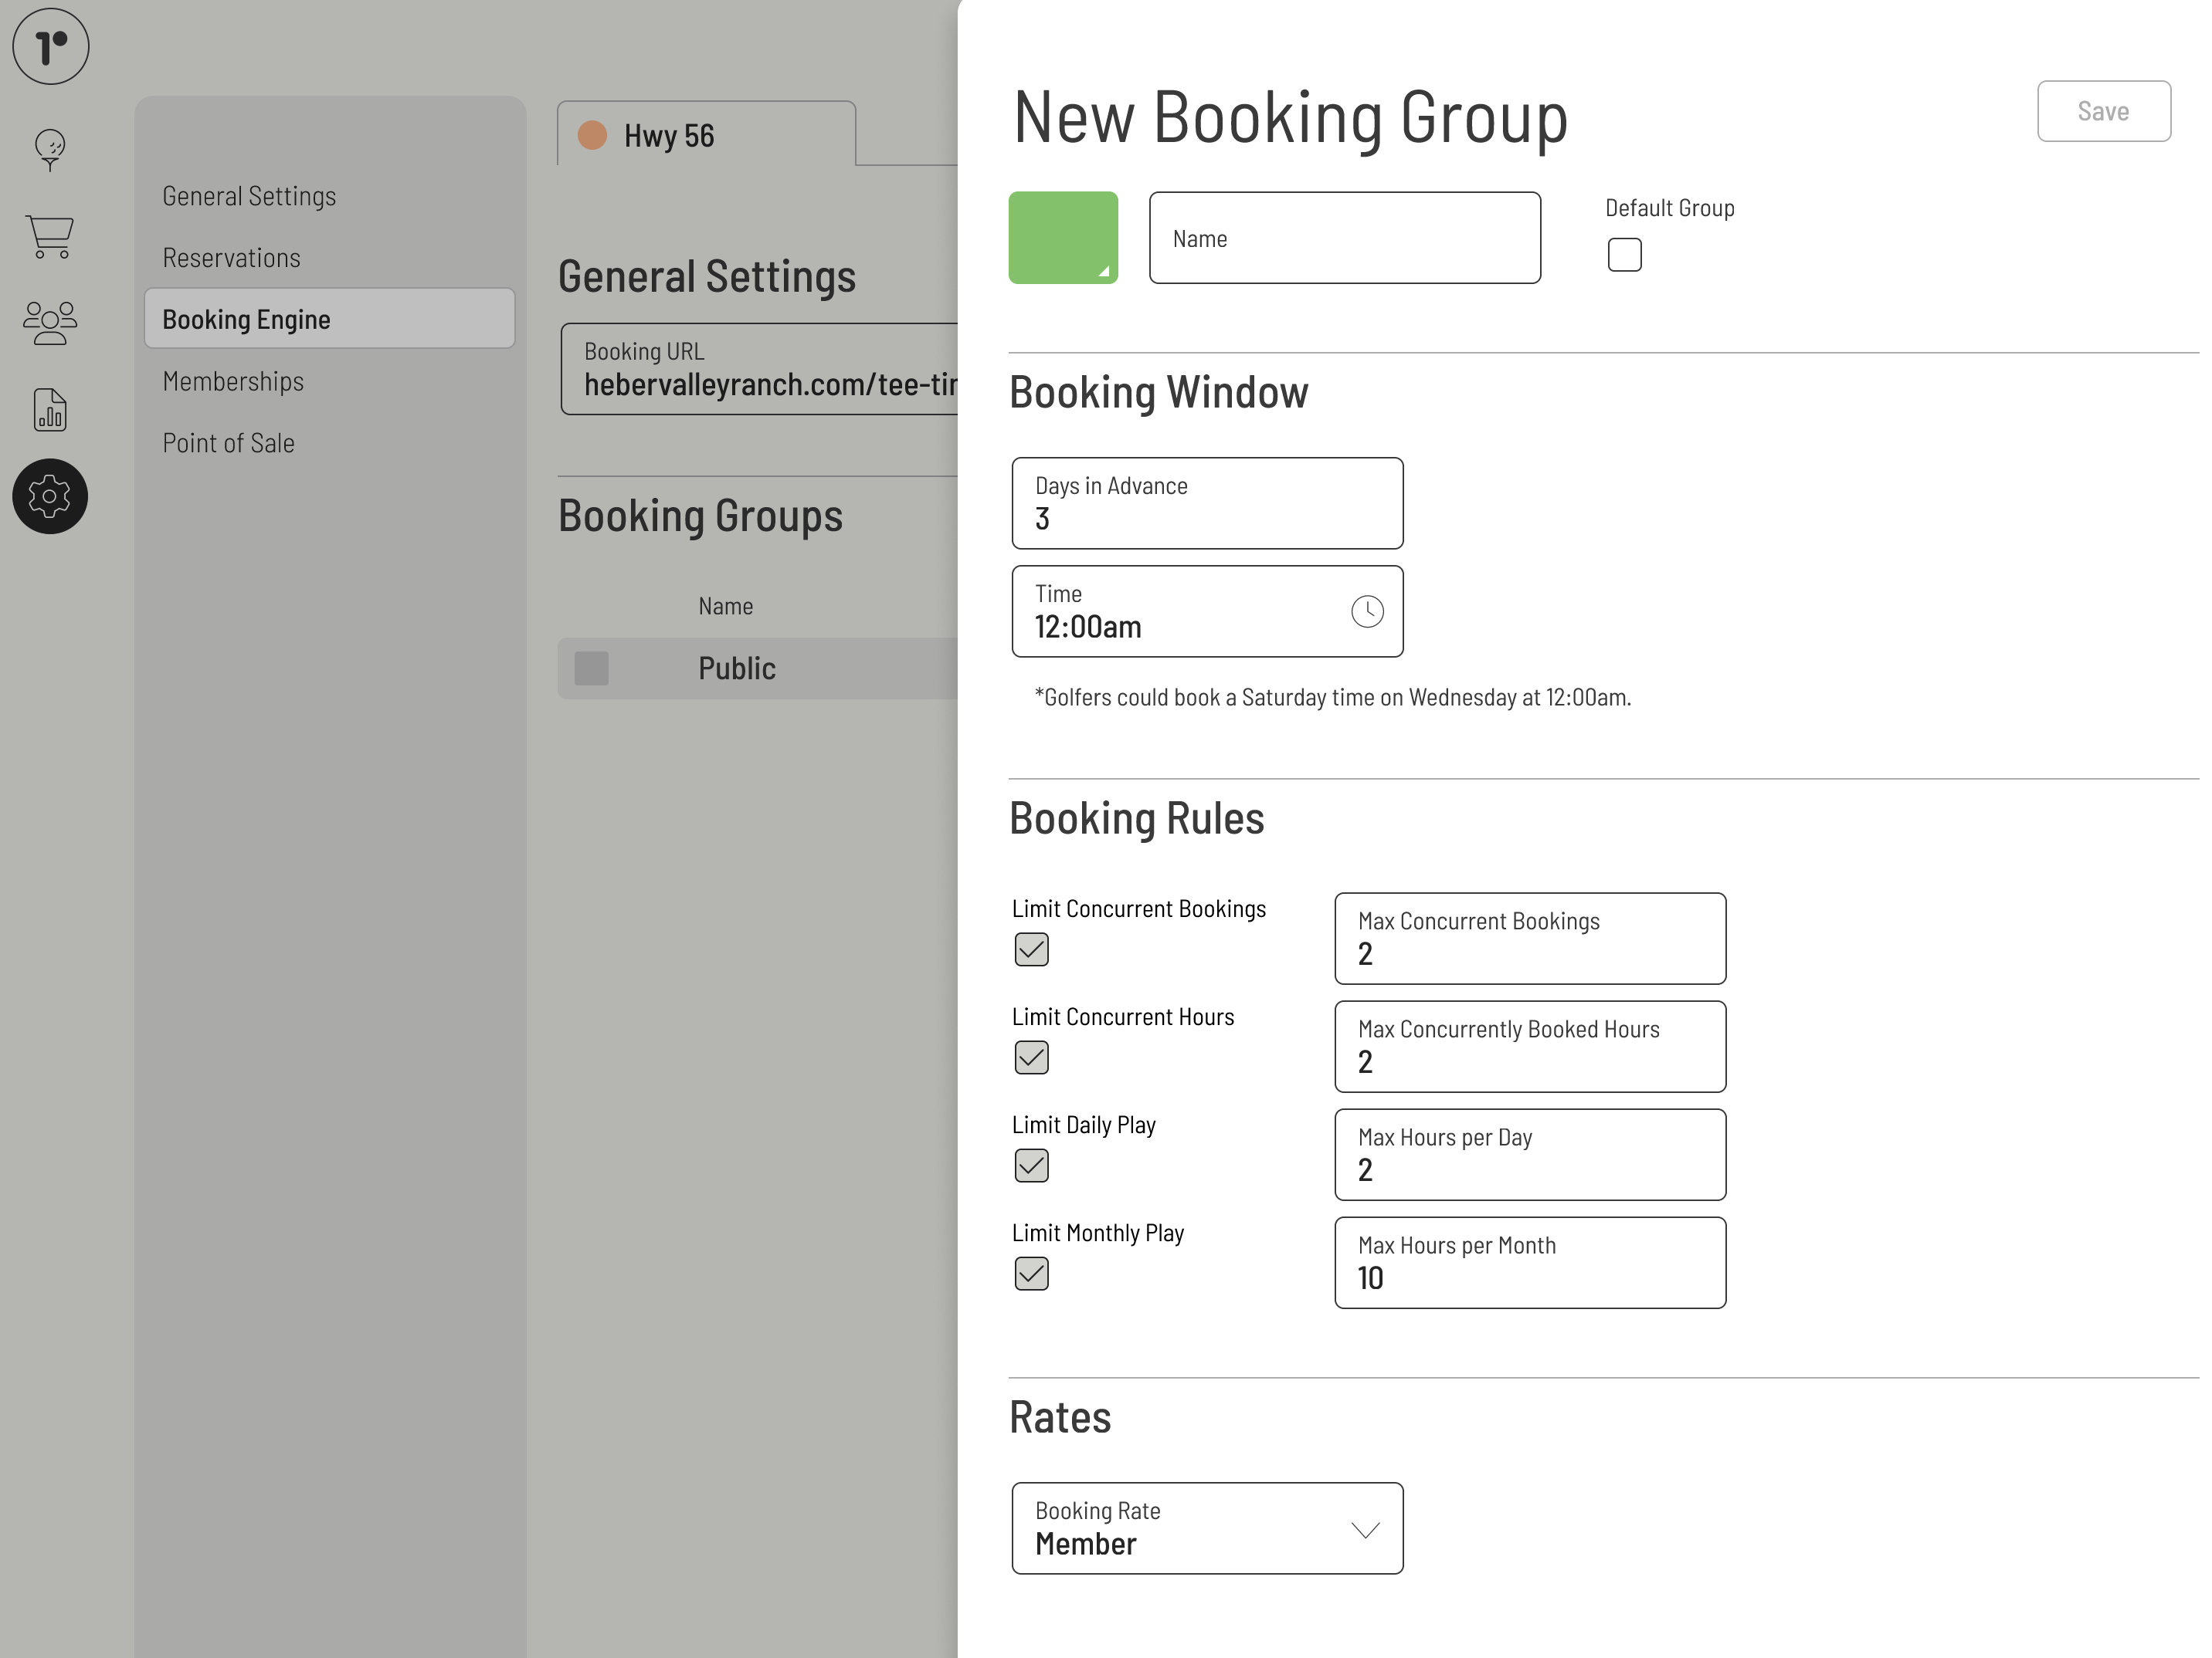Click the Name input field
This screenshot has width=2212, height=1658.
tap(1344, 237)
